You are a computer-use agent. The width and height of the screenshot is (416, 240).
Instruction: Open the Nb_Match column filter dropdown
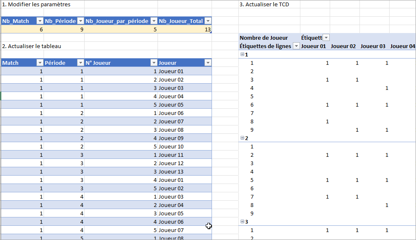pyautogui.click(x=40, y=21)
